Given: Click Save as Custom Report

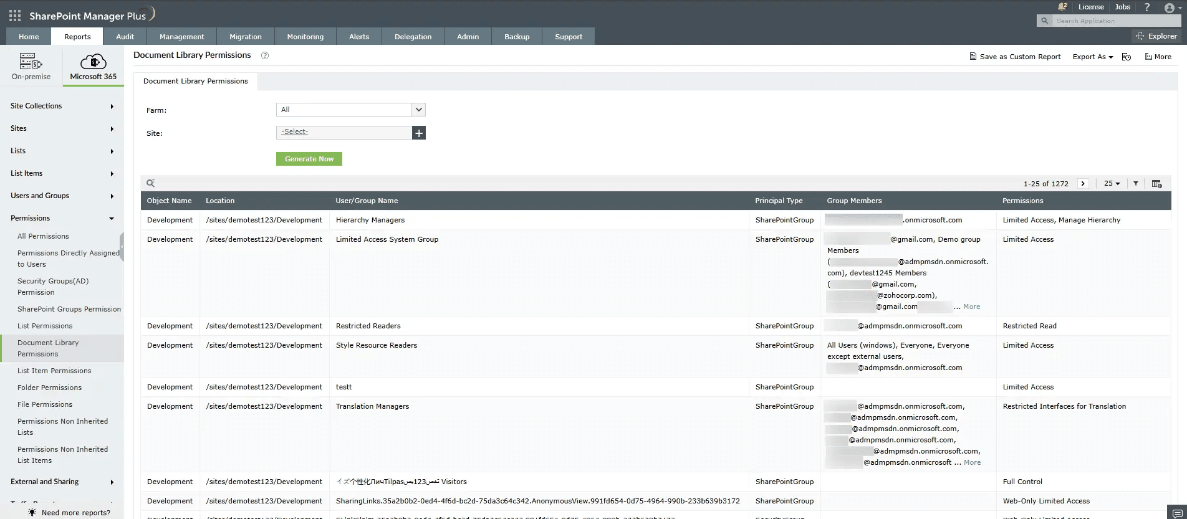Looking at the screenshot, I should coord(1015,57).
